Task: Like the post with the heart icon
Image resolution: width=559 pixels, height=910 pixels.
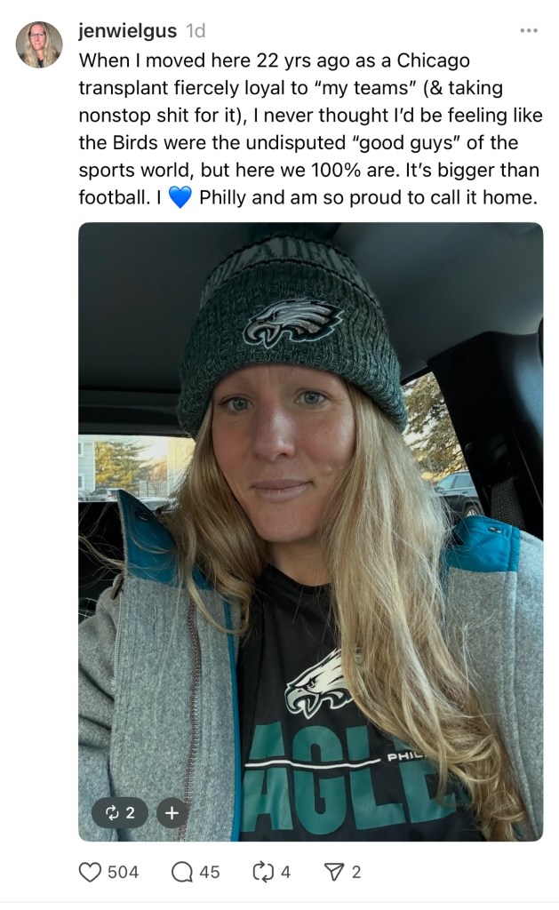Action: click(x=90, y=872)
